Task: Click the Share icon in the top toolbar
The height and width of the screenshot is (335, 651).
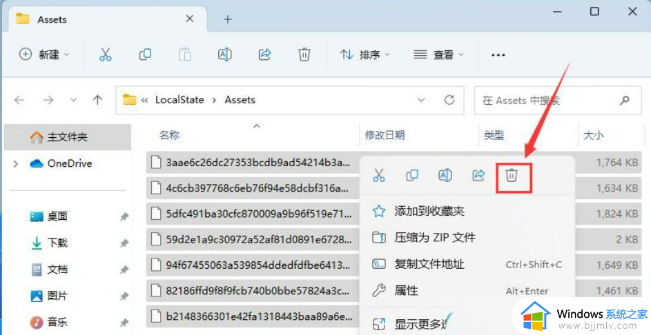Action: coord(264,54)
